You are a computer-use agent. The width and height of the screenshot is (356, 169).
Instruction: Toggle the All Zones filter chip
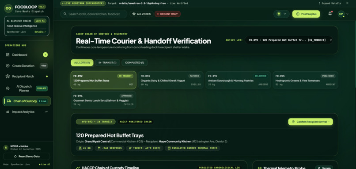click(x=141, y=14)
